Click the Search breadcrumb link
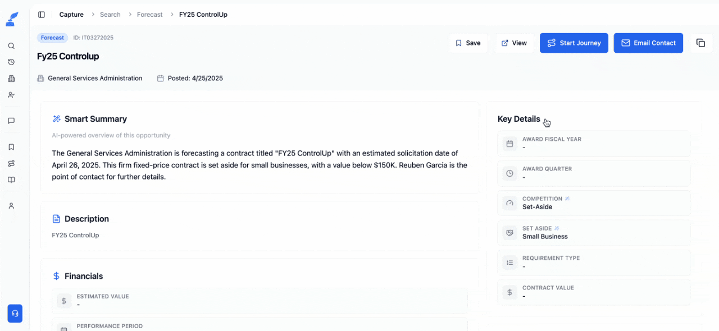Image resolution: width=719 pixels, height=331 pixels. pyautogui.click(x=110, y=14)
